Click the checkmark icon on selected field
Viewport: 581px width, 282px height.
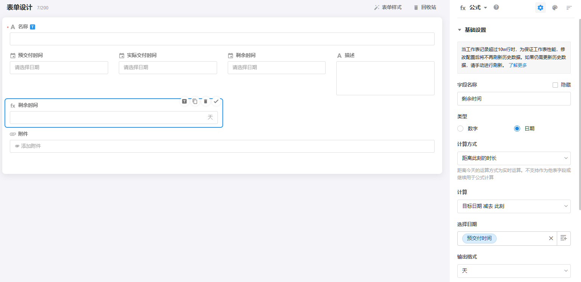[216, 101]
